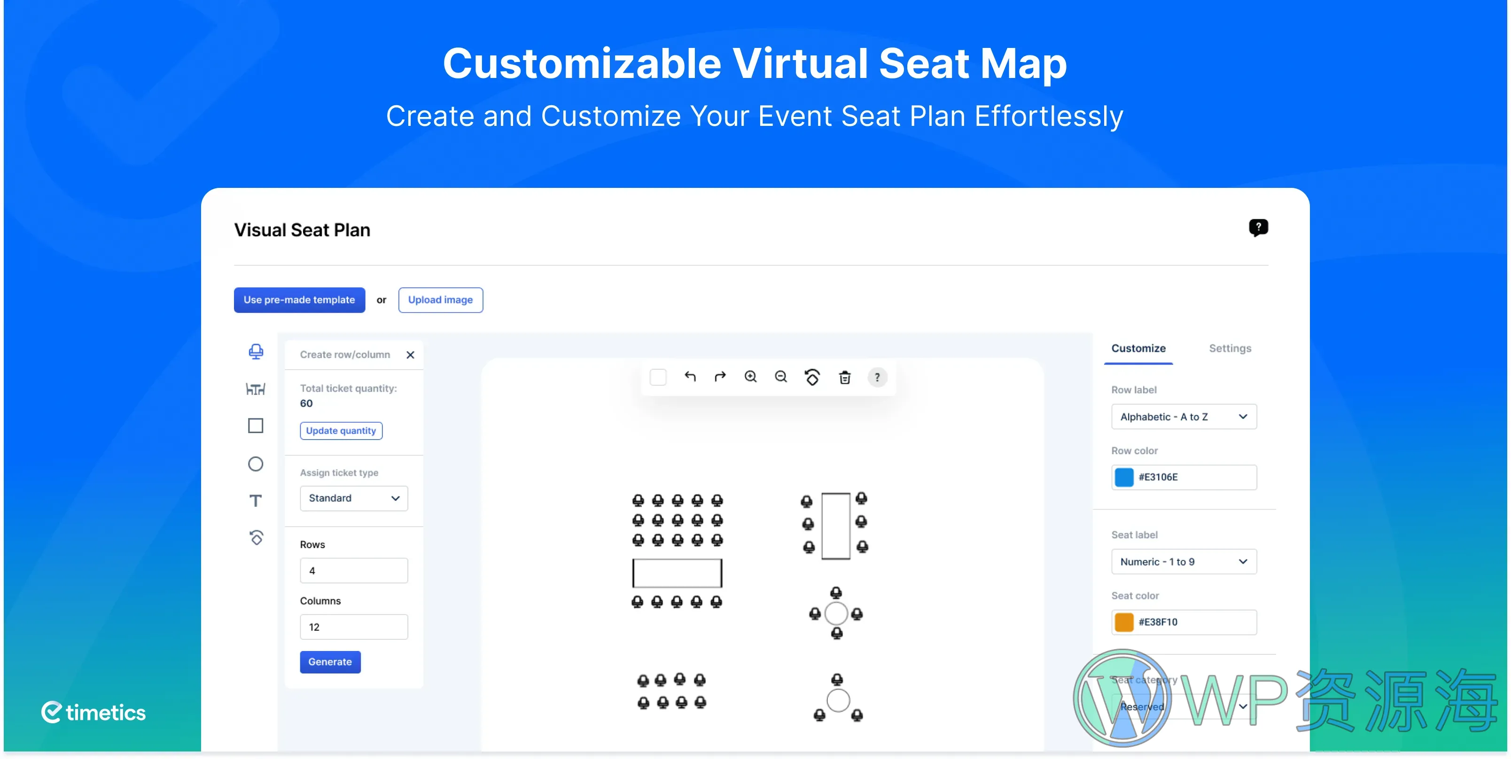Close the Create row/column panel

(x=411, y=355)
